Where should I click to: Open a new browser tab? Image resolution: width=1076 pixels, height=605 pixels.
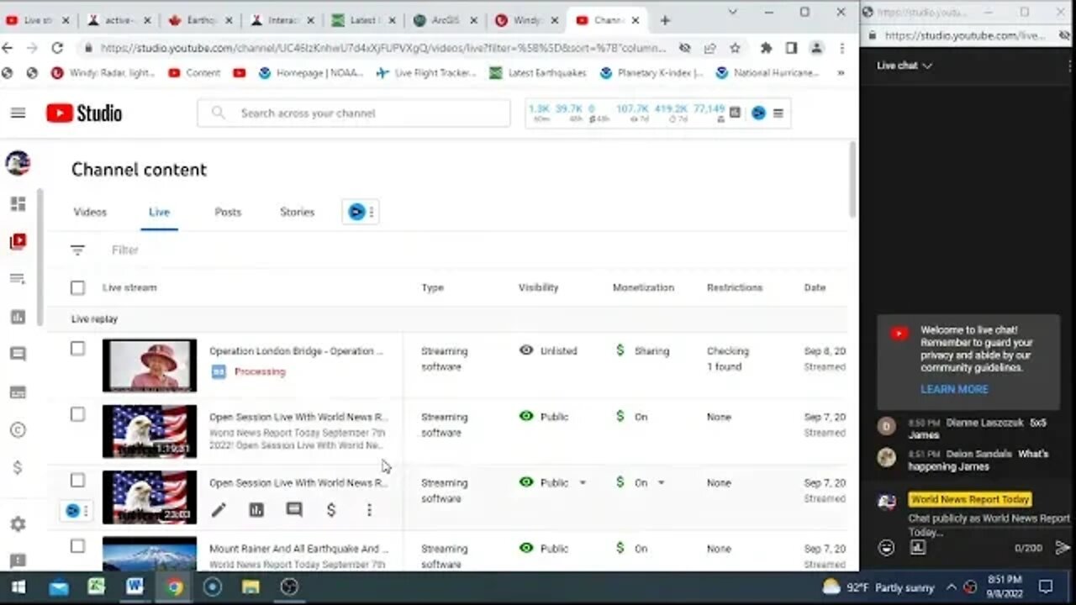tap(665, 20)
